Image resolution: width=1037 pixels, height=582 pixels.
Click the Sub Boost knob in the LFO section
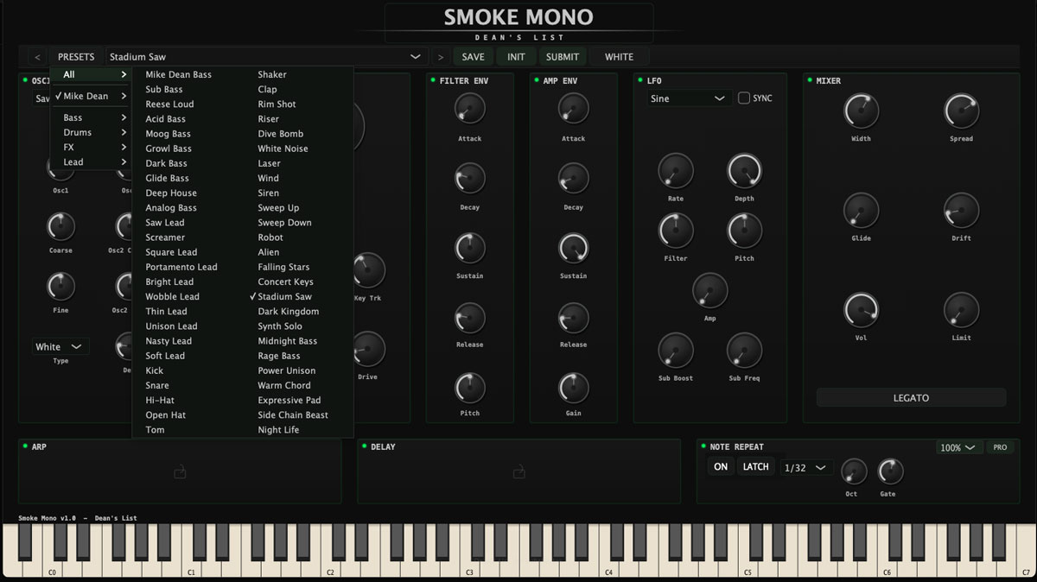675,350
